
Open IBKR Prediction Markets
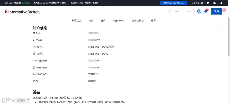point(174,3)
